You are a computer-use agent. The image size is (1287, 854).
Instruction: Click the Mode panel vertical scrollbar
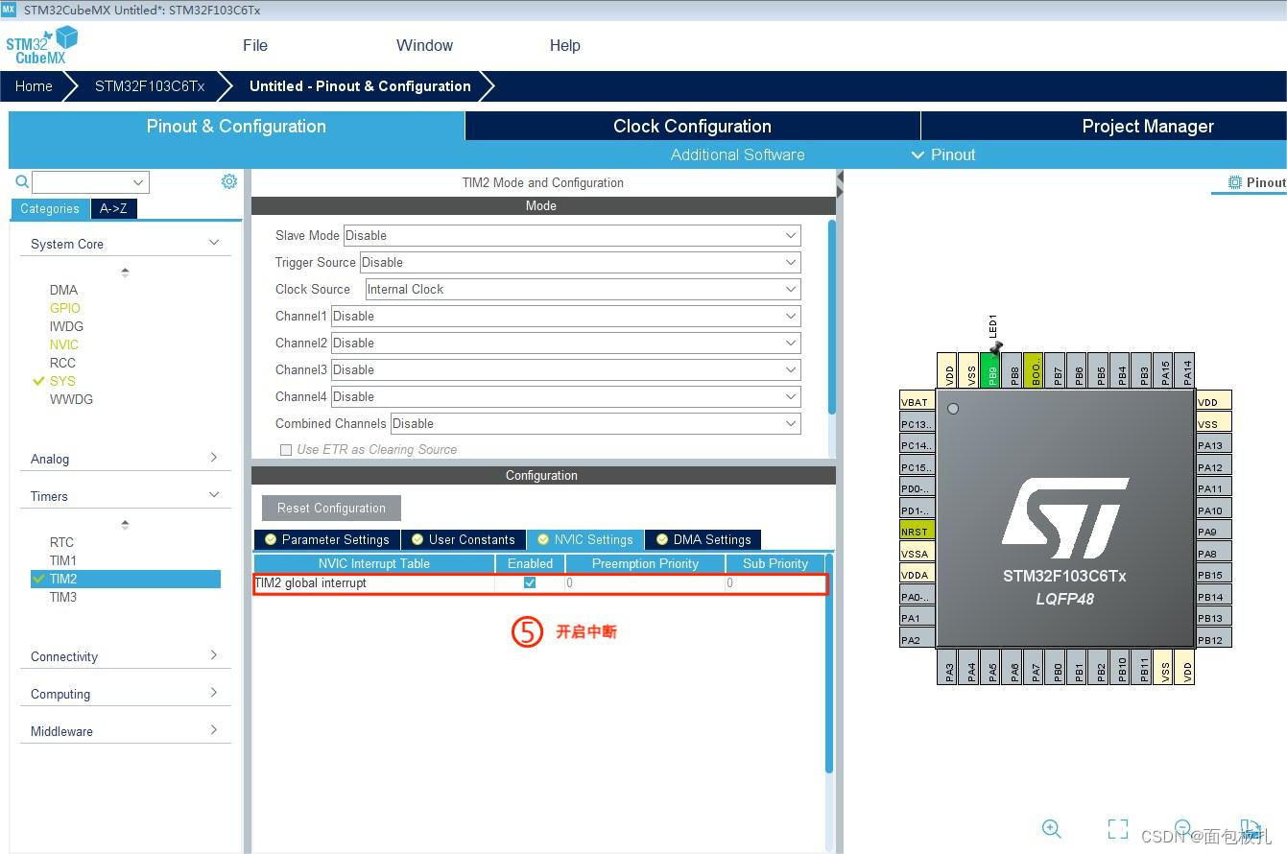tap(831, 317)
